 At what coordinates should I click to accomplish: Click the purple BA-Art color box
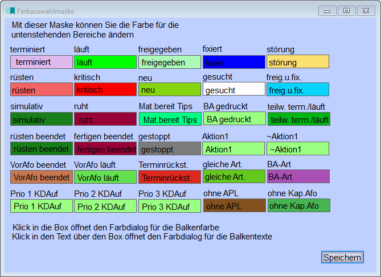298,176
